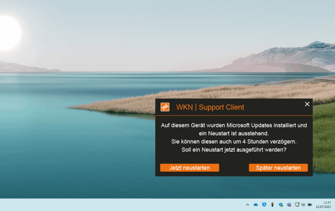Image resolution: width=335 pixels, height=211 pixels.
Task: Click the traffic light tray icon
Action: (x=272, y=204)
